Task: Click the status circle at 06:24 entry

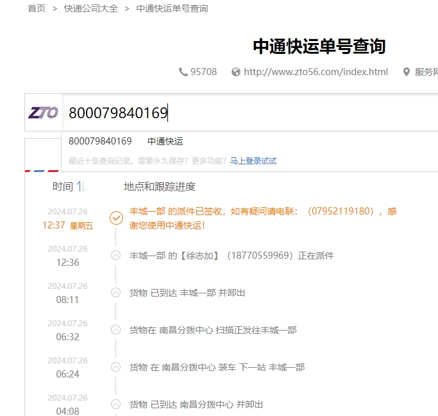Action: point(115,367)
